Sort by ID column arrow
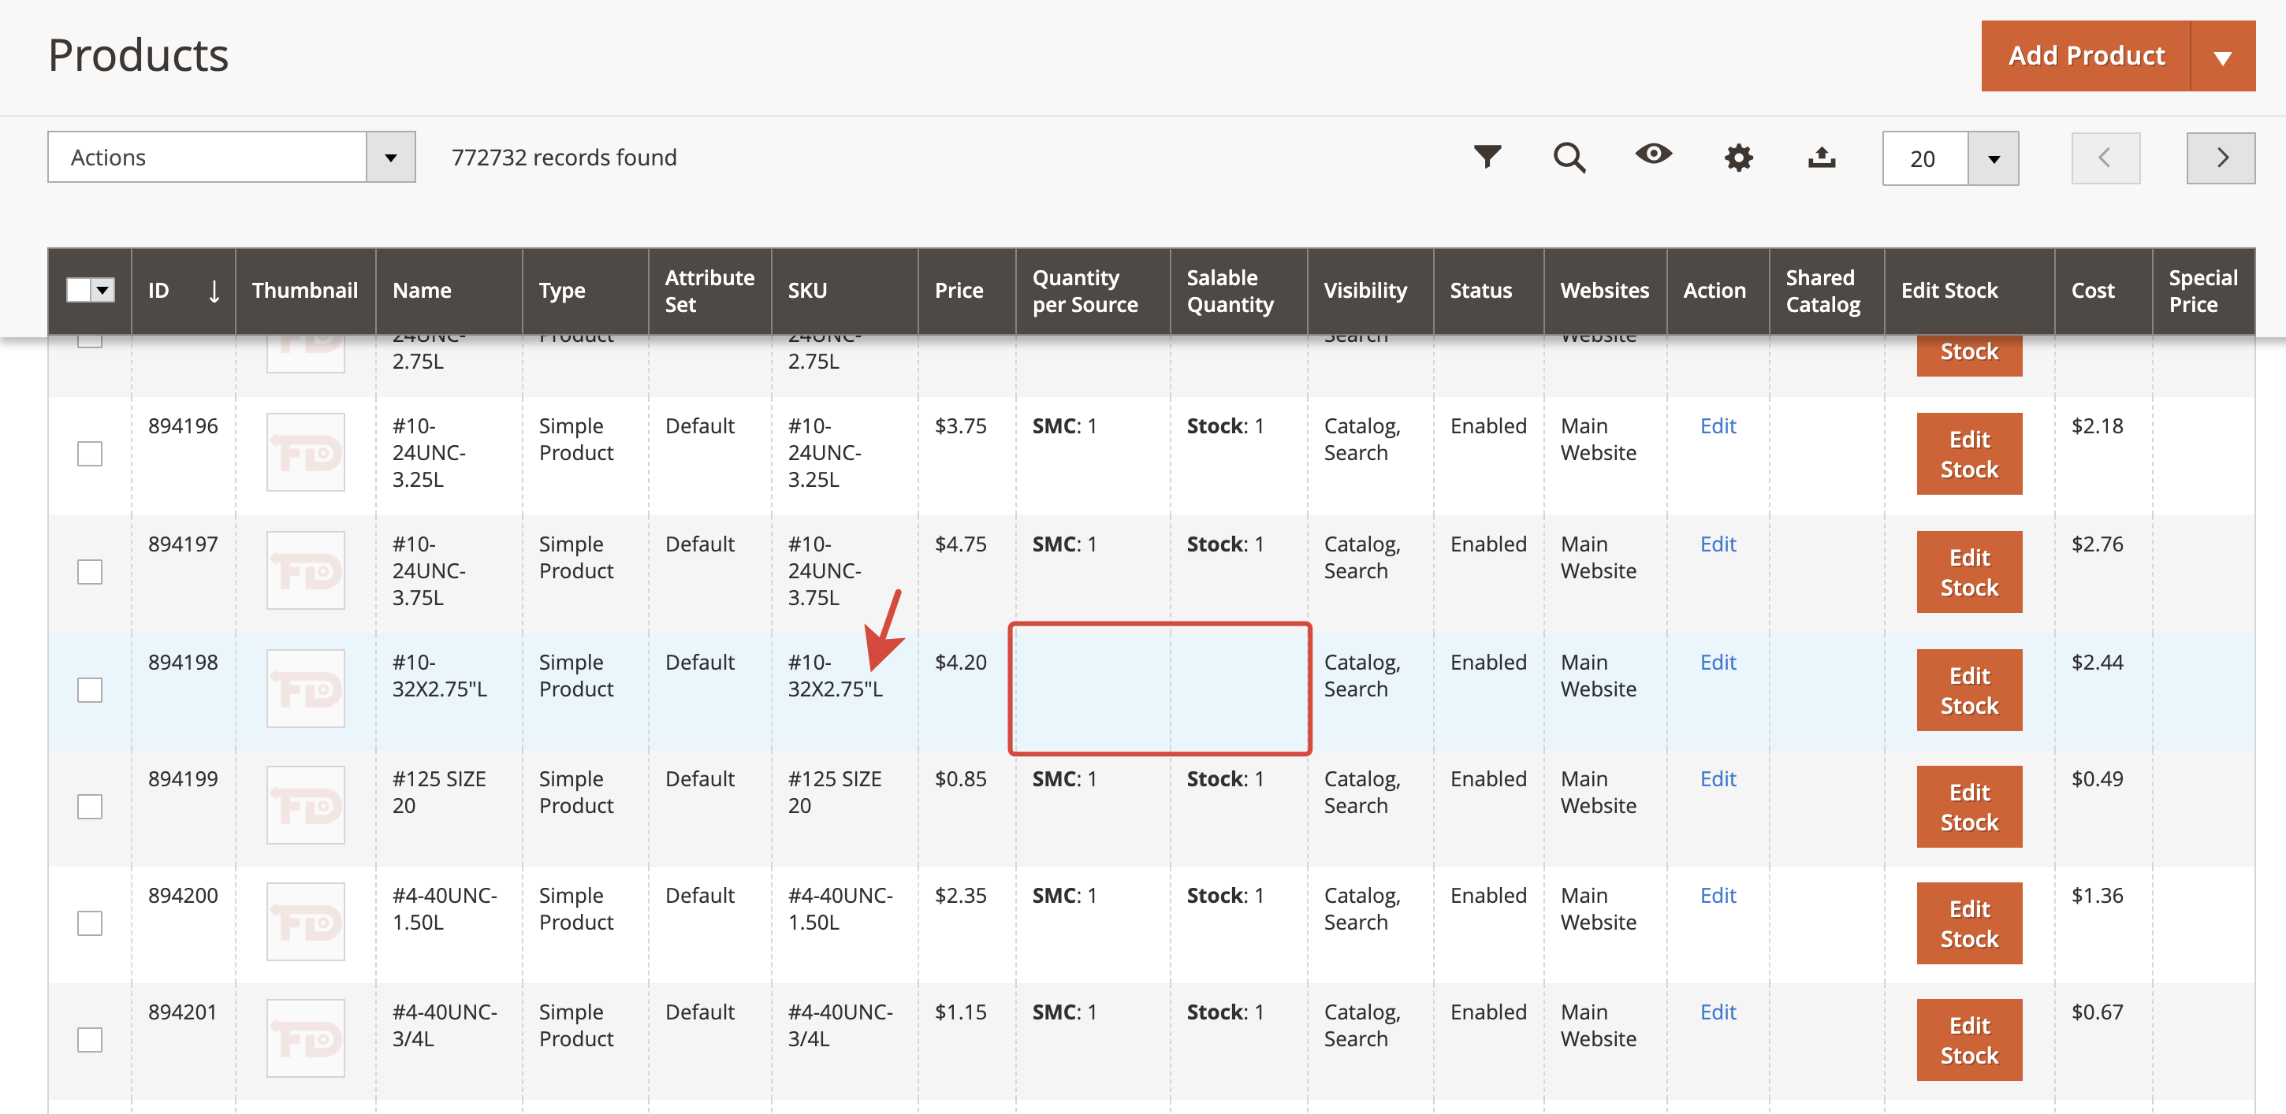The height and width of the screenshot is (1114, 2286). pos(213,290)
